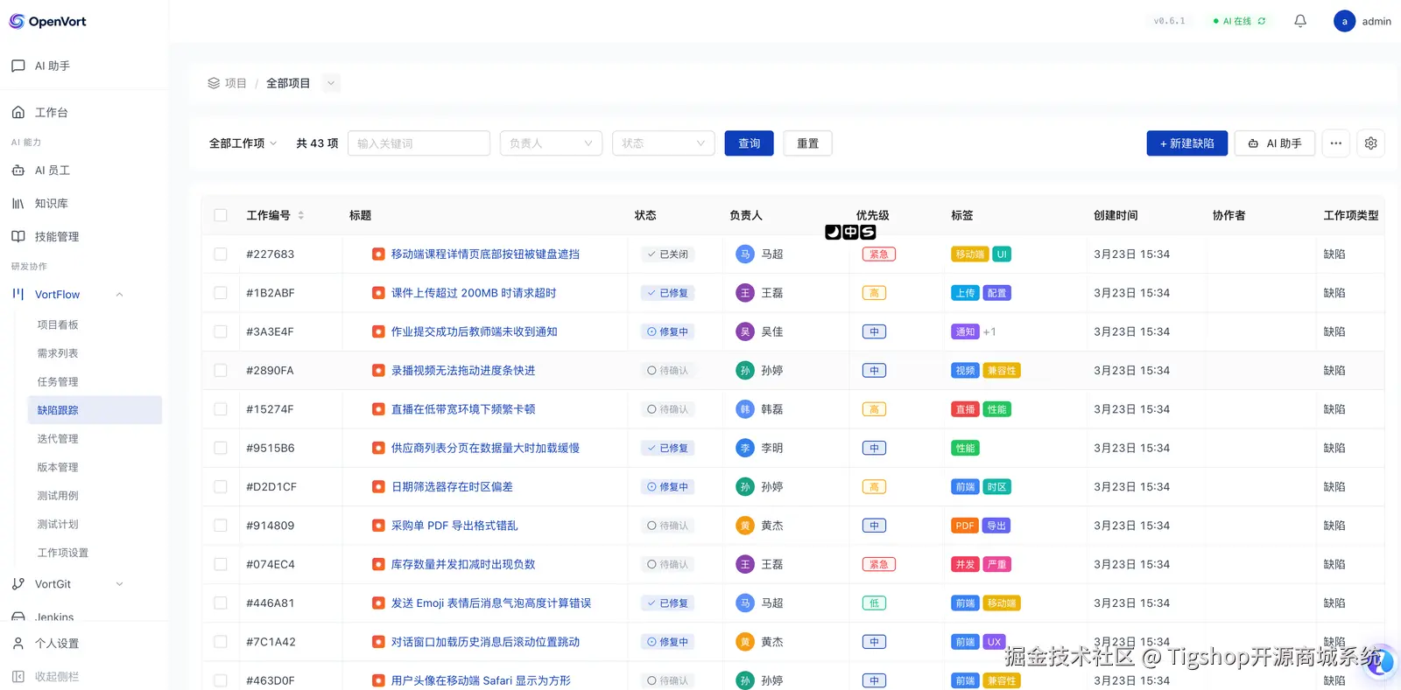Screen dimensions: 1401x690
Task: Check the row #227683 checkbox
Action: [x=221, y=254]
